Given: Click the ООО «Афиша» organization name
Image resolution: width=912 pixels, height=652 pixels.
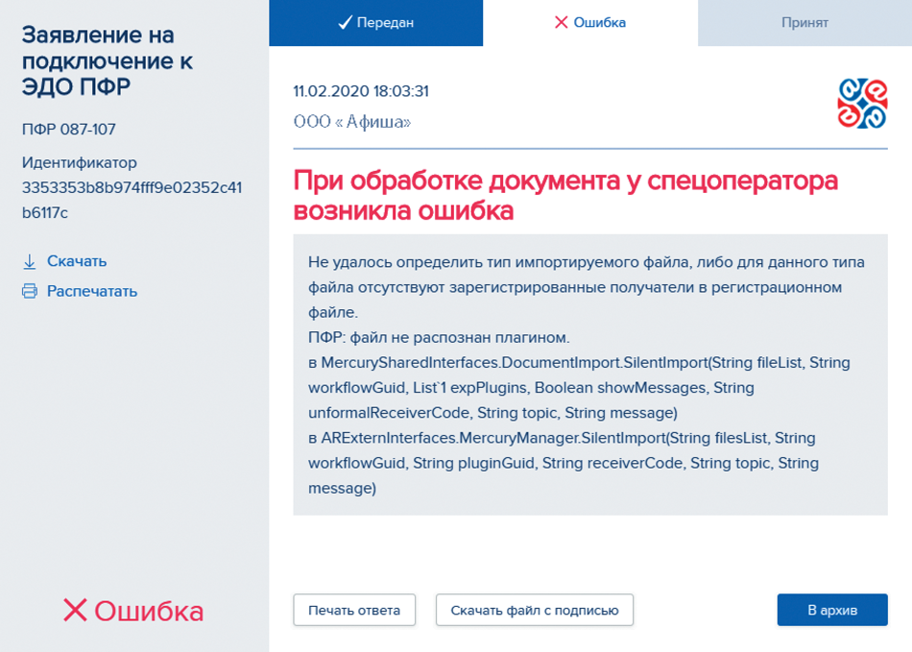Looking at the screenshot, I should pos(352,122).
